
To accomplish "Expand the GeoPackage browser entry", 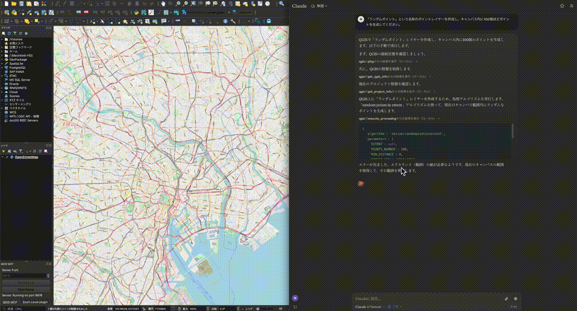I will 2,59.
